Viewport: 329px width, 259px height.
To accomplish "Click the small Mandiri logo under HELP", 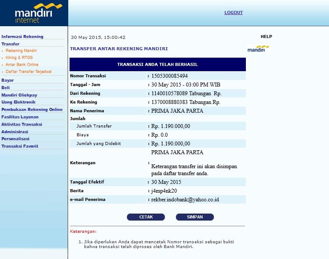I will (258, 48).
